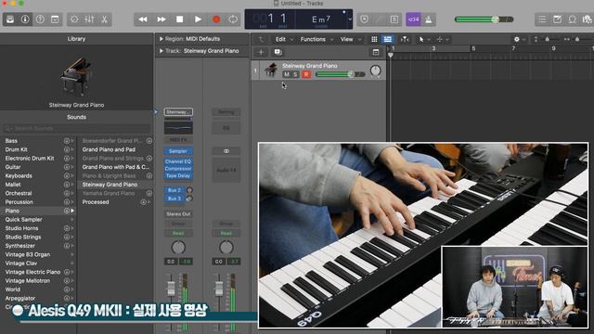The image size is (594, 334).
Task: Start recording with red Record button
Action: click(x=216, y=19)
